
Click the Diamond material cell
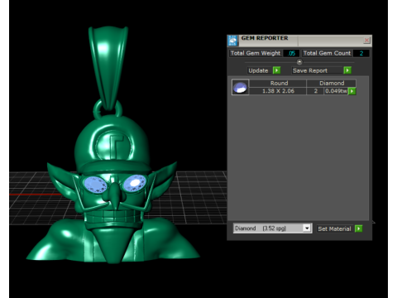click(x=332, y=83)
